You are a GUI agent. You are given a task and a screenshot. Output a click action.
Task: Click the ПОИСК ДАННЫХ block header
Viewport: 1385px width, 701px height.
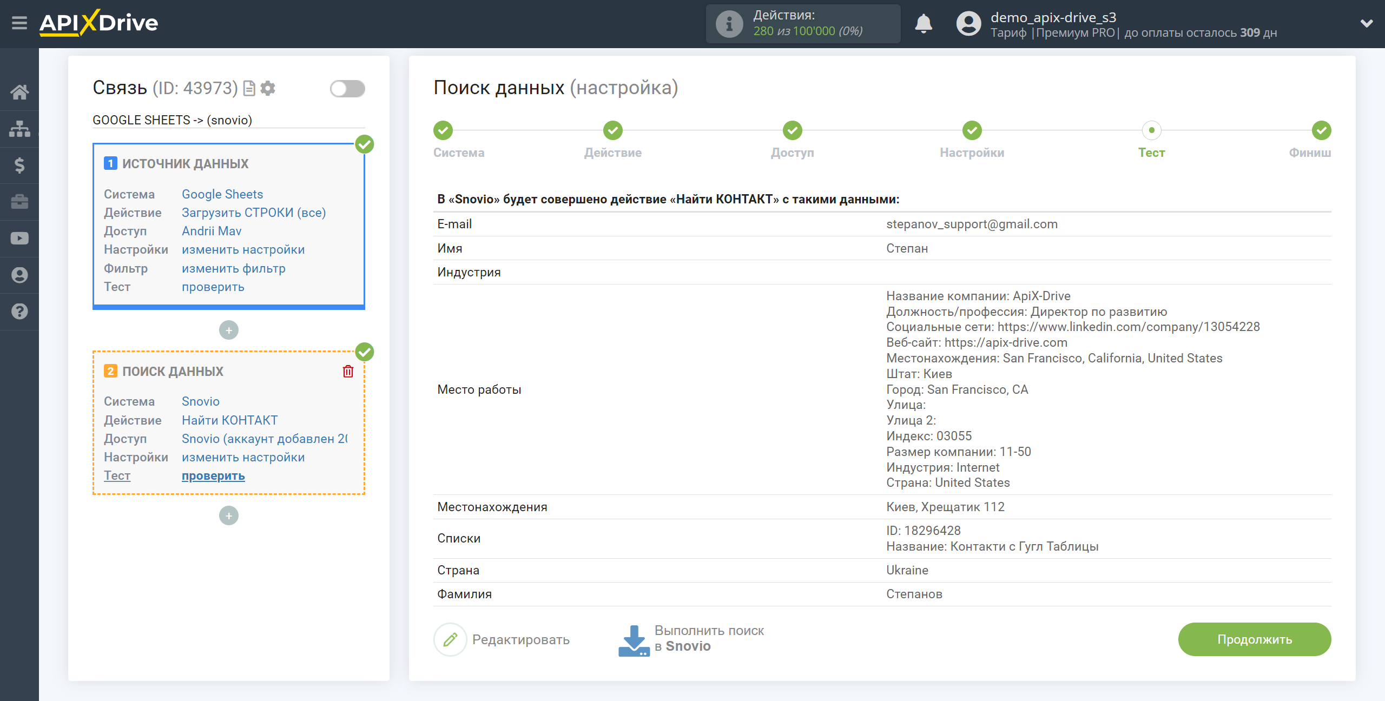pos(173,372)
